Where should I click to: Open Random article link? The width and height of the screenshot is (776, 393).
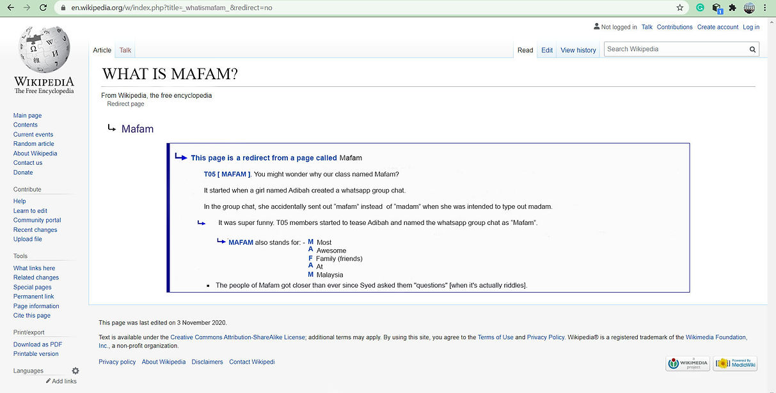(34, 144)
